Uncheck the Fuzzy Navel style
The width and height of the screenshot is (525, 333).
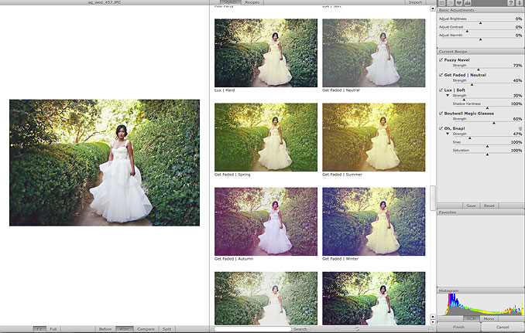(x=441, y=59)
